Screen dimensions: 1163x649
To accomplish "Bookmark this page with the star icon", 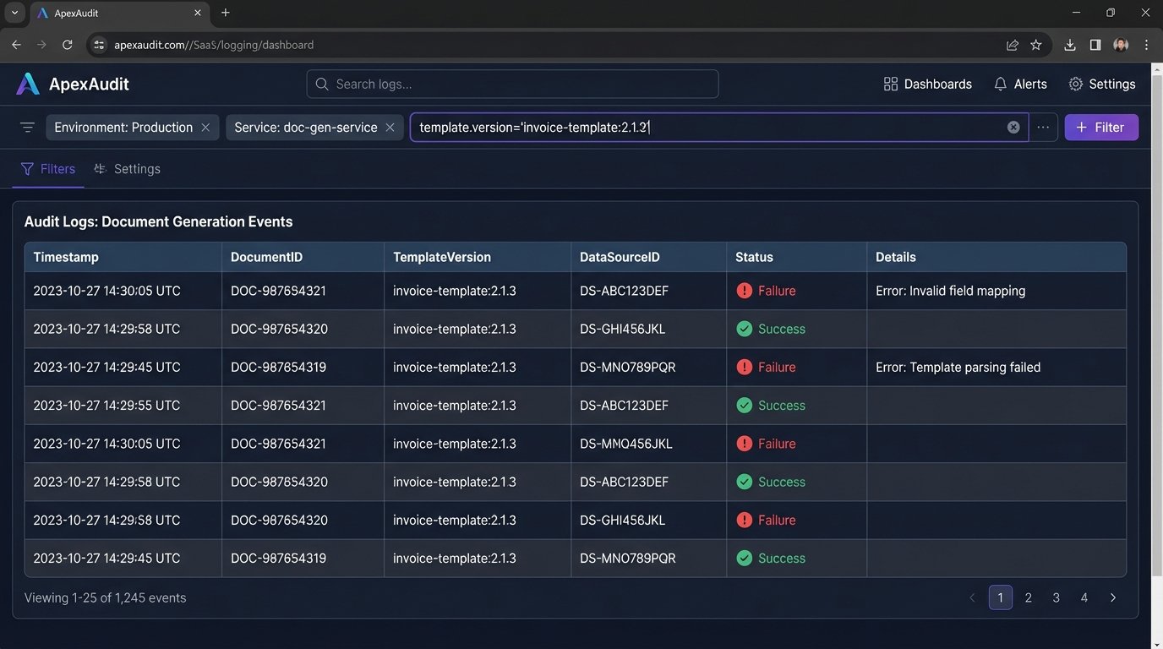I will click(x=1036, y=45).
